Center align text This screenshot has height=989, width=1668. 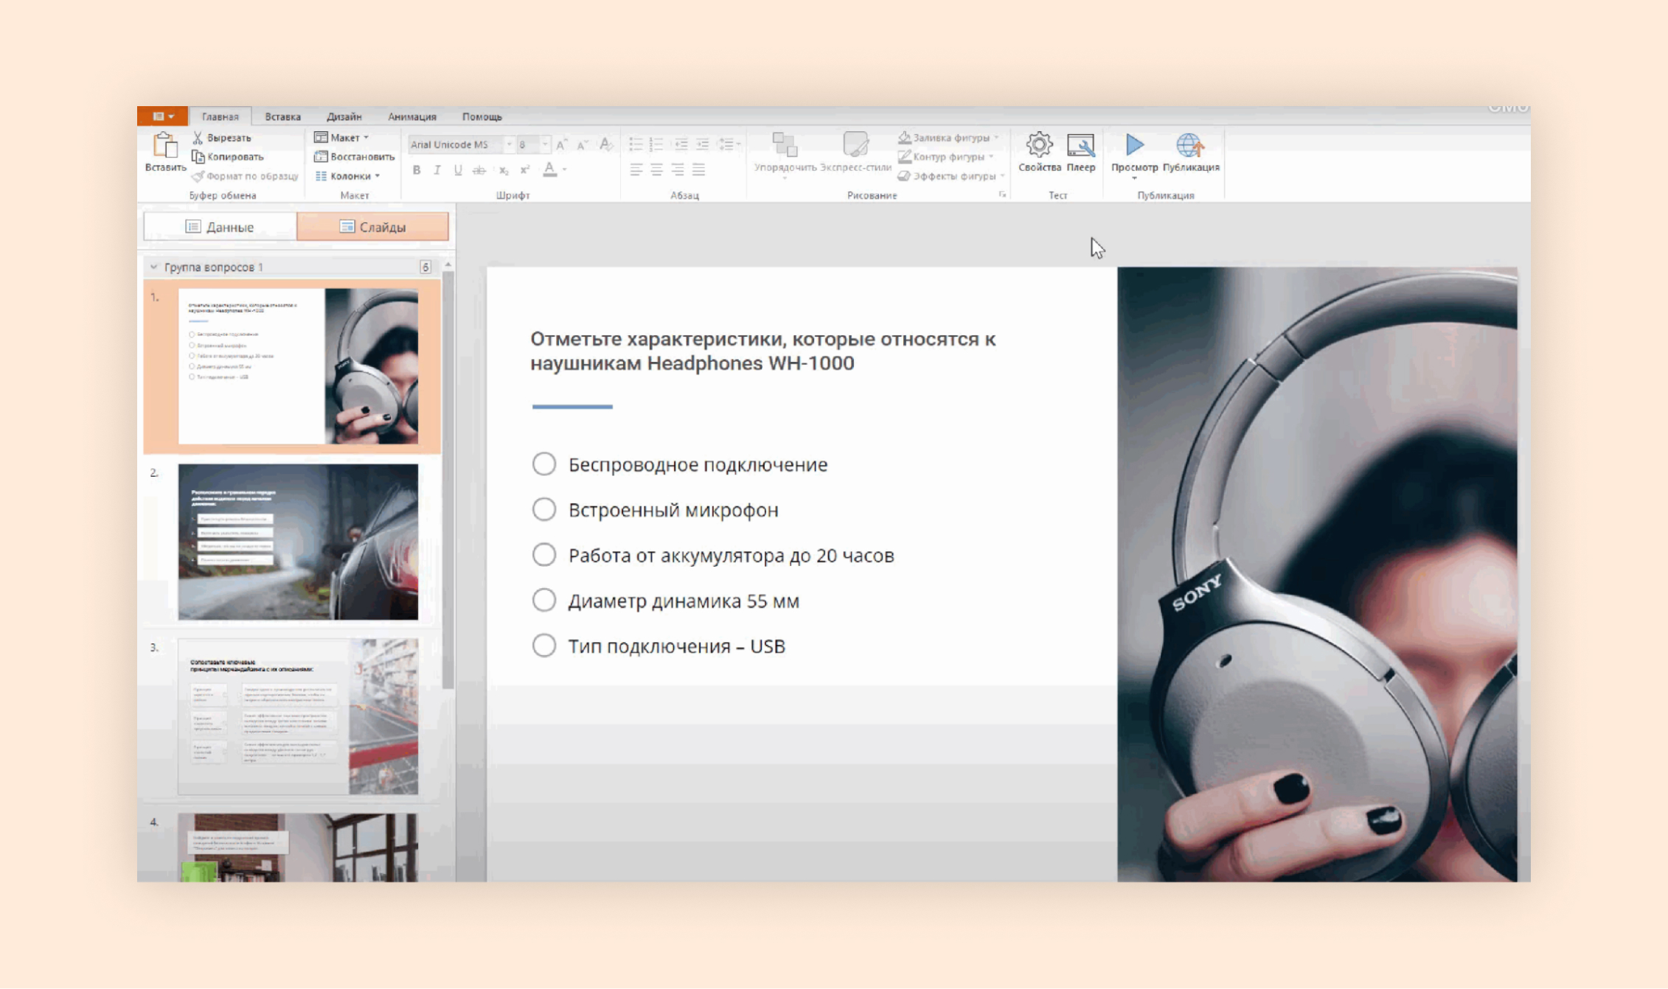(x=656, y=170)
